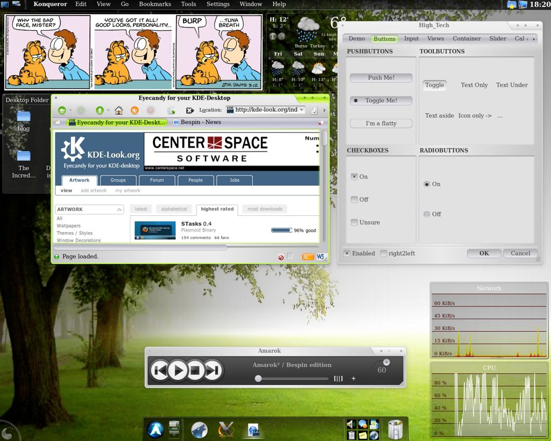Open the Wallpapers category link

point(68,226)
